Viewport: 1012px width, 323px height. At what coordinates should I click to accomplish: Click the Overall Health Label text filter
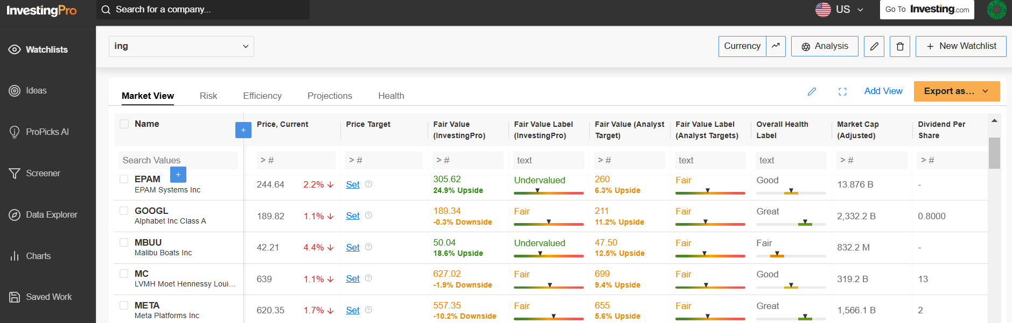click(791, 160)
